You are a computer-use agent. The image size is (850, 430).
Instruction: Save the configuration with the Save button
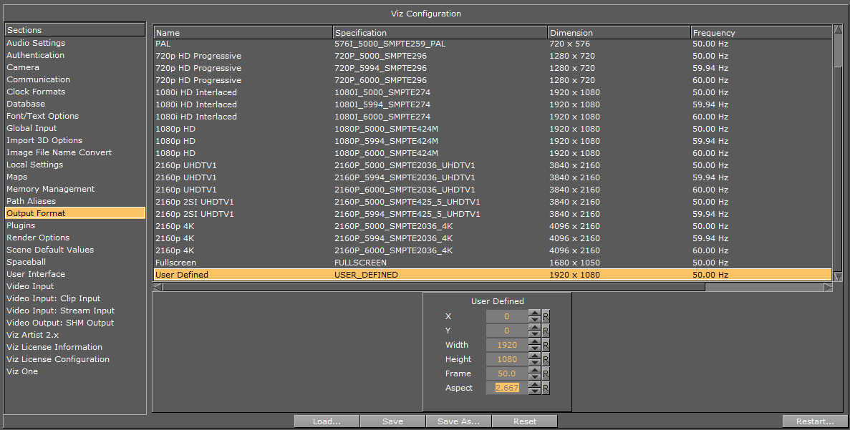tap(392, 421)
